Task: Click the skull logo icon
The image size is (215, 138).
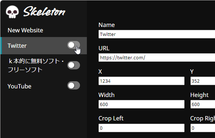Action: click(x=12, y=12)
